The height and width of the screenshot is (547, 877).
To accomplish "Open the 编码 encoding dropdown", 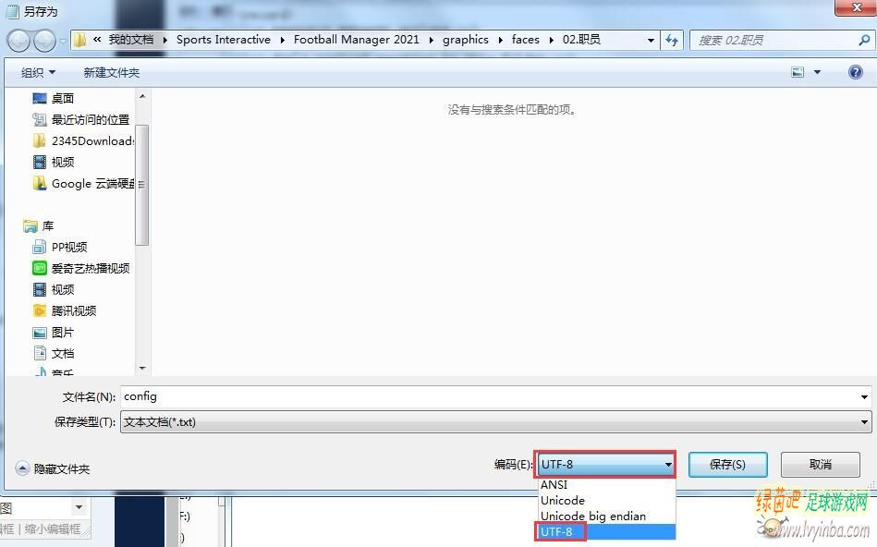I will (604, 464).
